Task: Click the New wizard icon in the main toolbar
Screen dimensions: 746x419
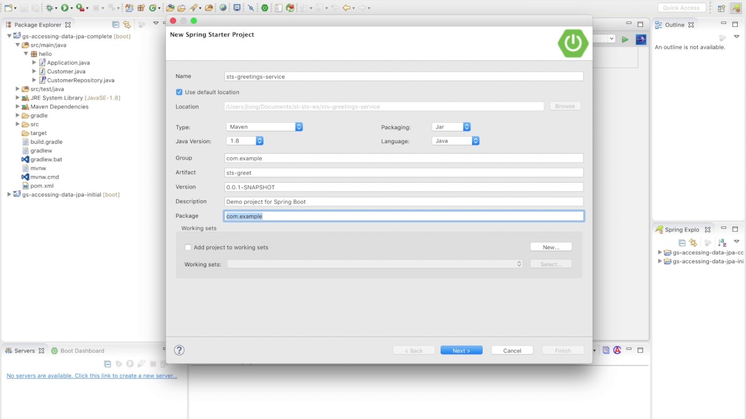Action: (x=8, y=8)
